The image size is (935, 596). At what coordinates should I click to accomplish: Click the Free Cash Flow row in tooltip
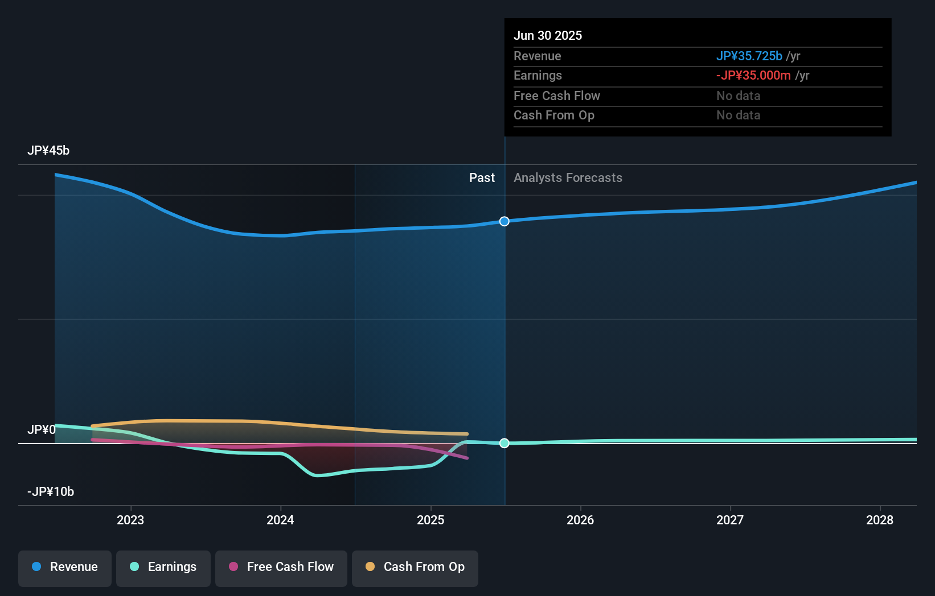click(x=698, y=96)
